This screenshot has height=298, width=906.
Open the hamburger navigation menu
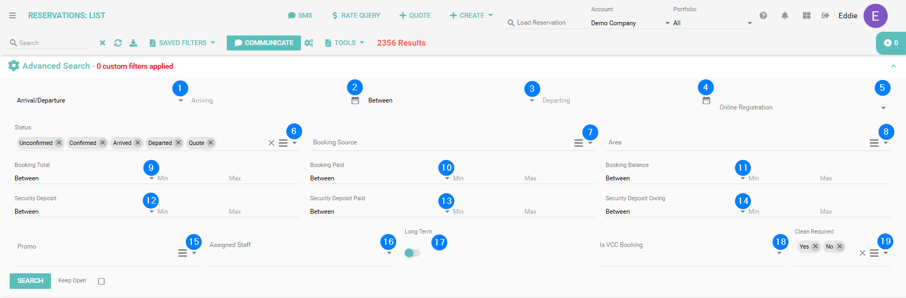coord(12,16)
